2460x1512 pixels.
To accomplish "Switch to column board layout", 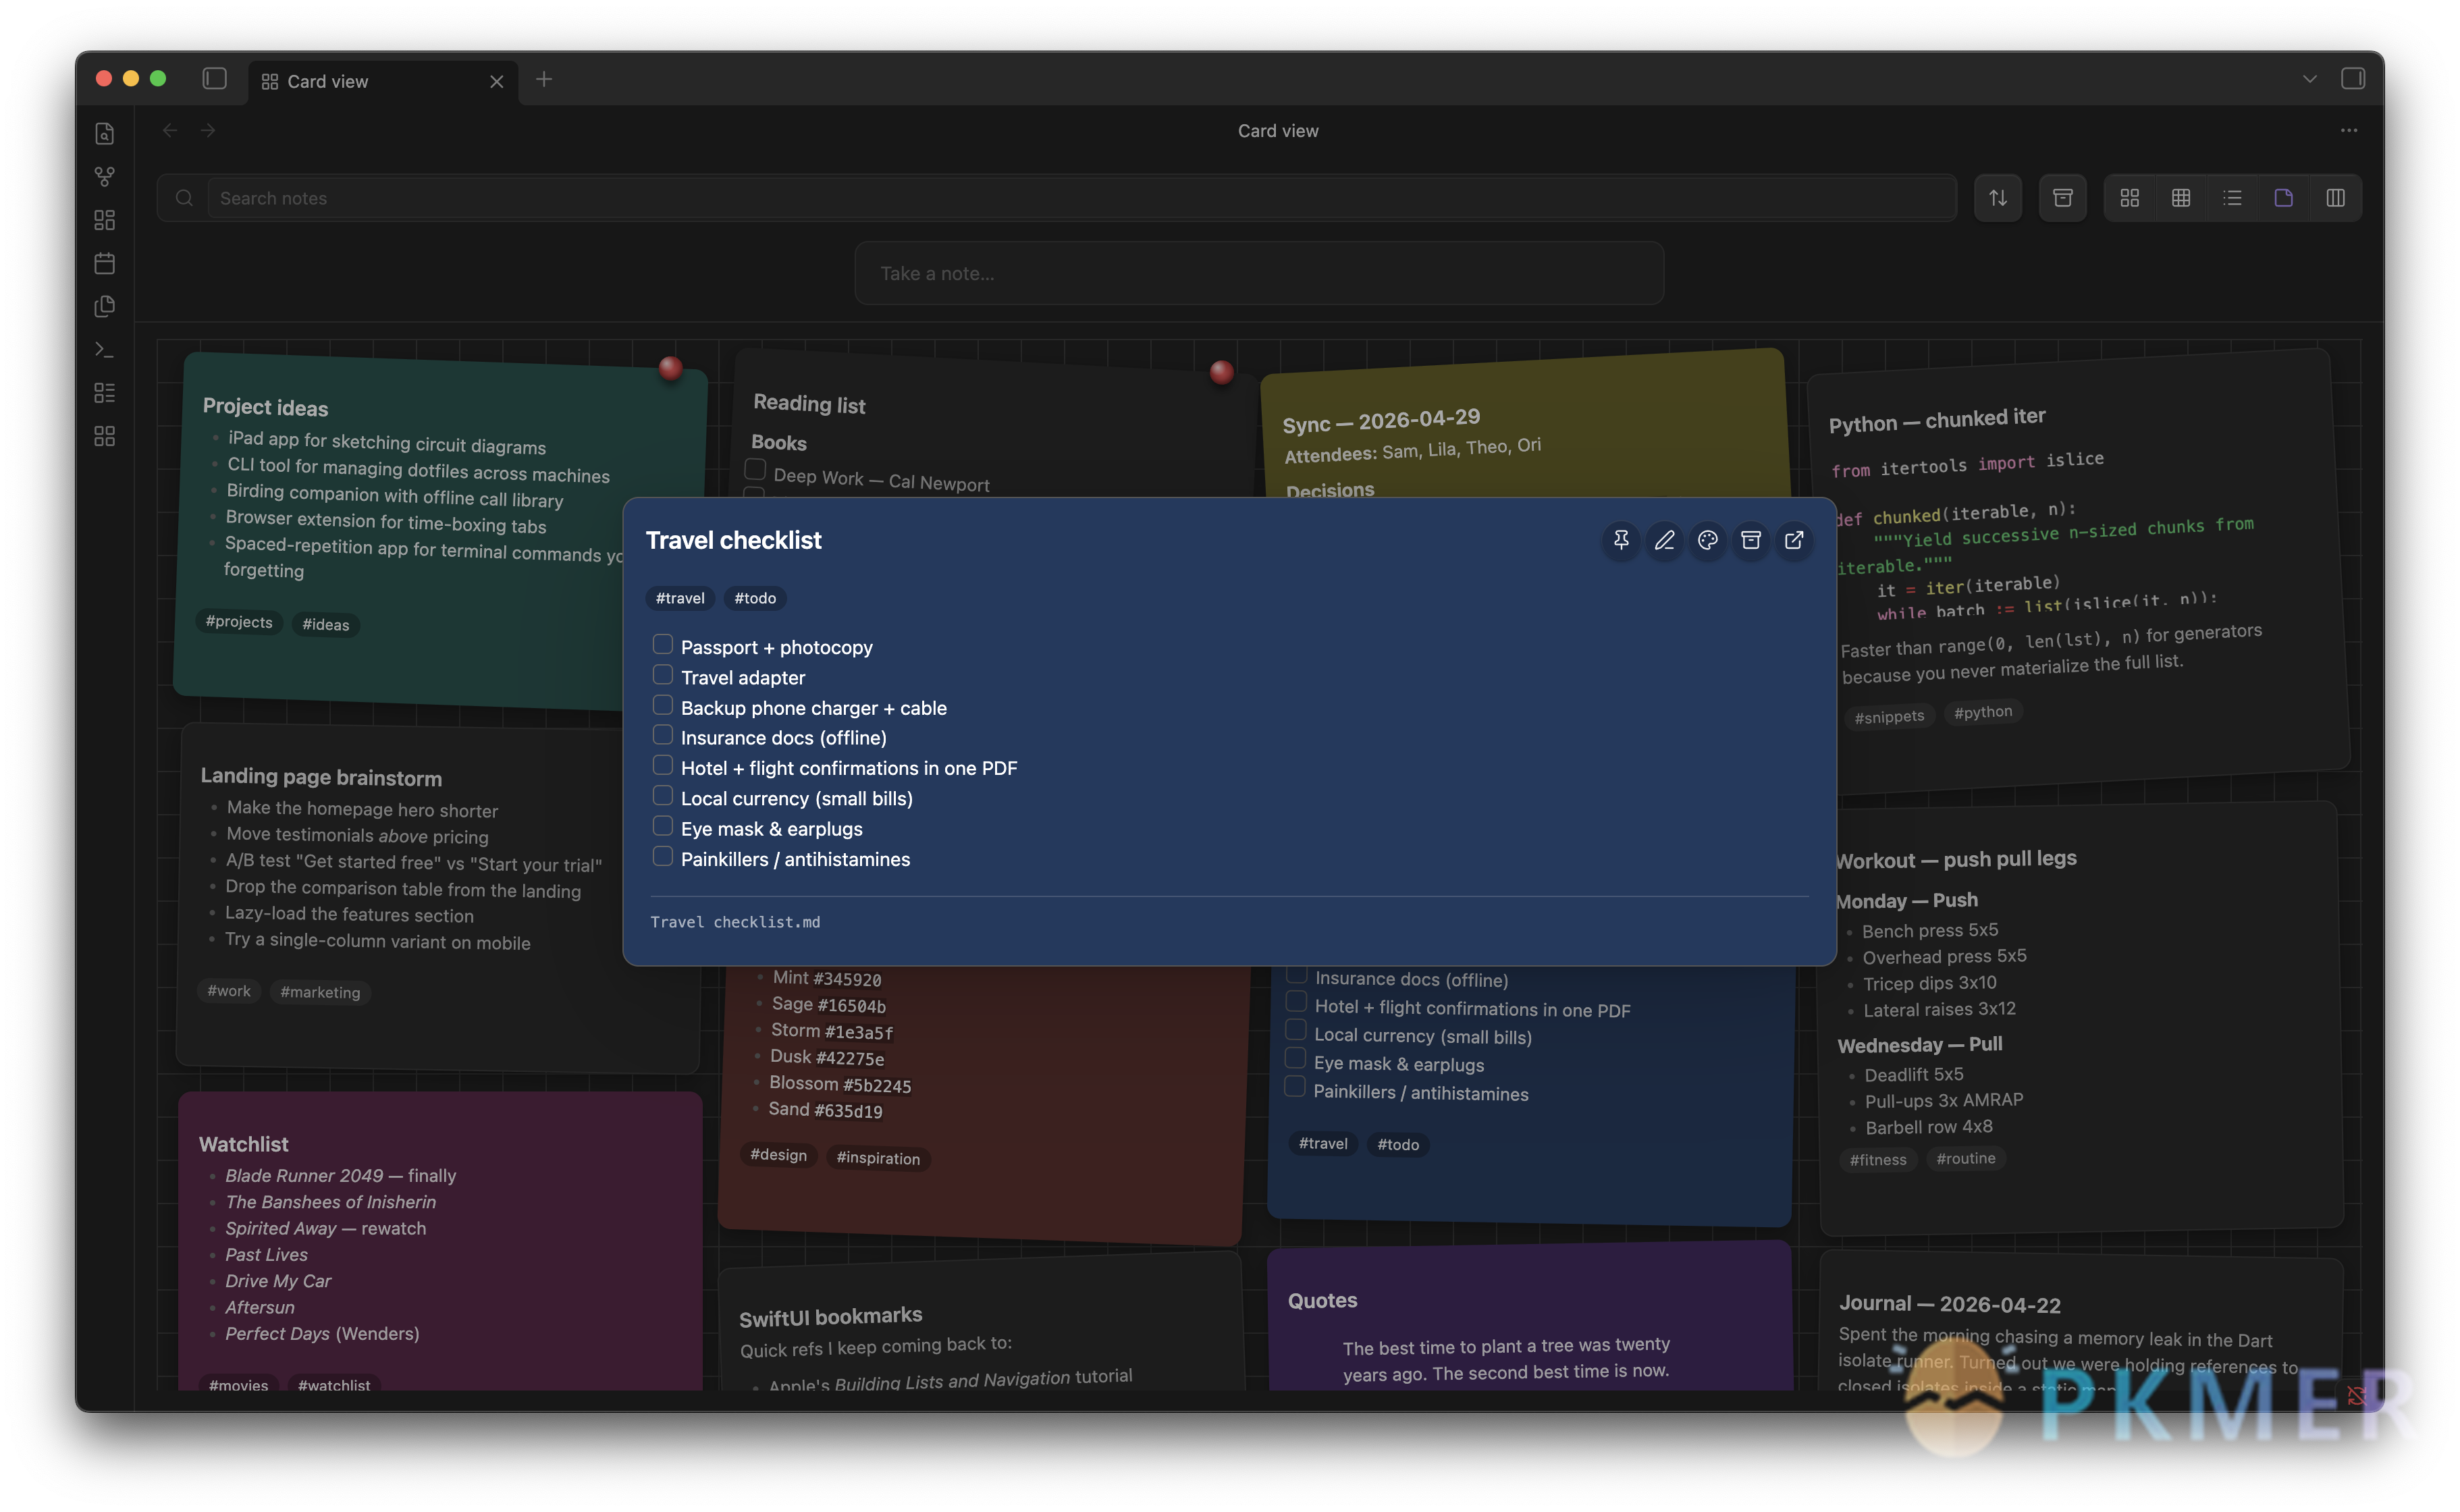I will click(2335, 198).
